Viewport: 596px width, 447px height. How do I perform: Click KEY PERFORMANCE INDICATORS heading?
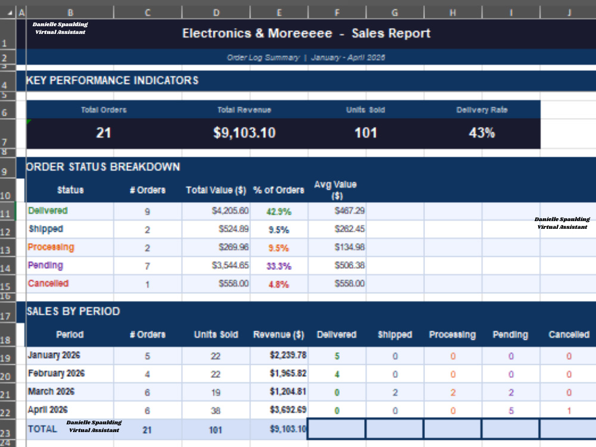click(112, 80)
